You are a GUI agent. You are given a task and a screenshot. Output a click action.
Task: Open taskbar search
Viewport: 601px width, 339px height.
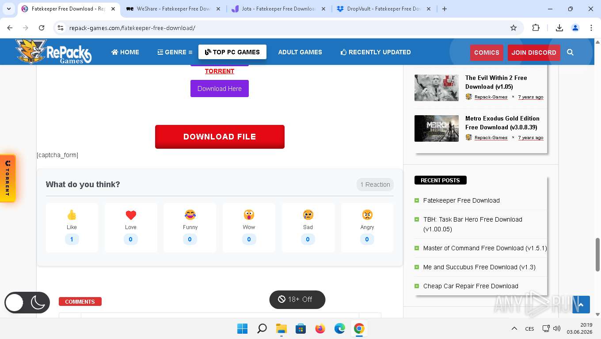tap(262, 328)
